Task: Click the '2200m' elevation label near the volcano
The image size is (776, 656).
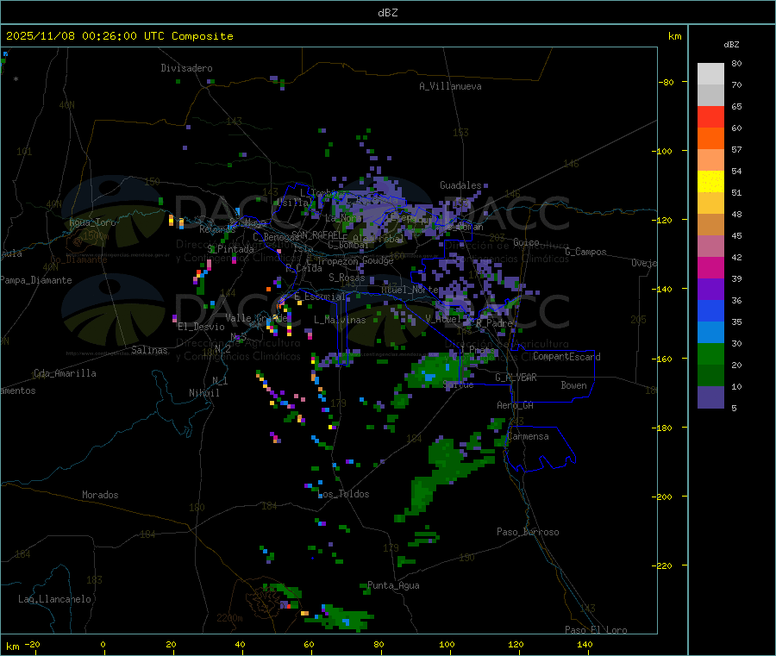Action: tap(229, 618)
